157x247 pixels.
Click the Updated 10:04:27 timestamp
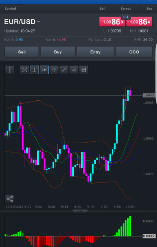[20, 31]
